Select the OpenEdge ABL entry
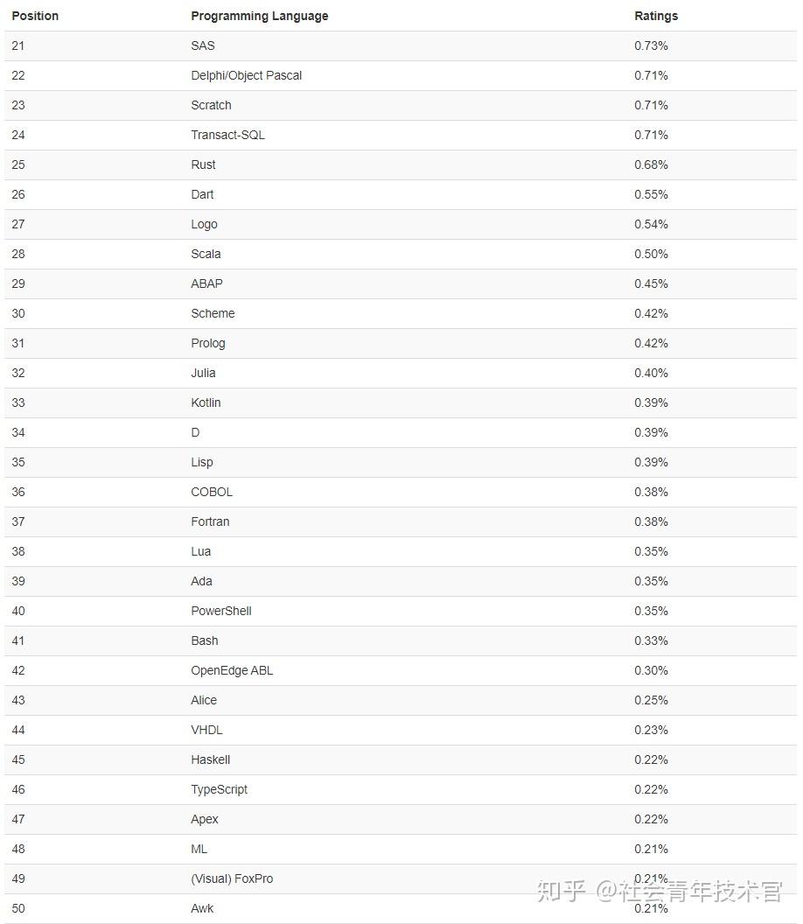 [232, 670]
